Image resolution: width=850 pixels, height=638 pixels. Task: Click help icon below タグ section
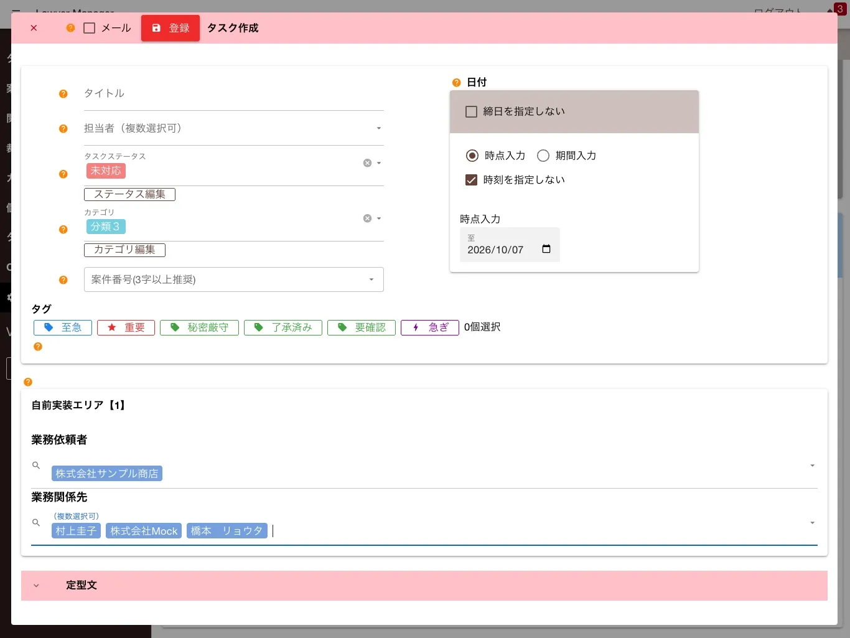coord(38,347)
